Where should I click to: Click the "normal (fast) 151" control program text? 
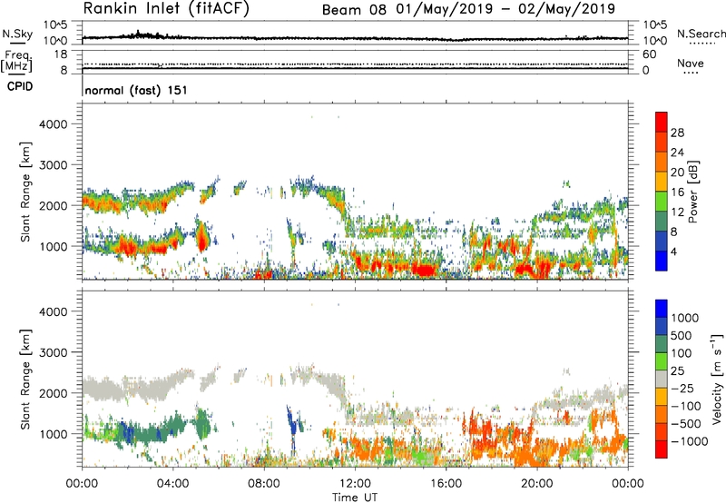(x=136, y=90)
